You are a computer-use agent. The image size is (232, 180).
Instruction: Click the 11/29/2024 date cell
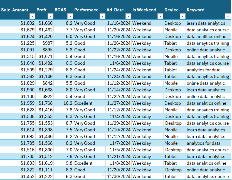[119, 123]
